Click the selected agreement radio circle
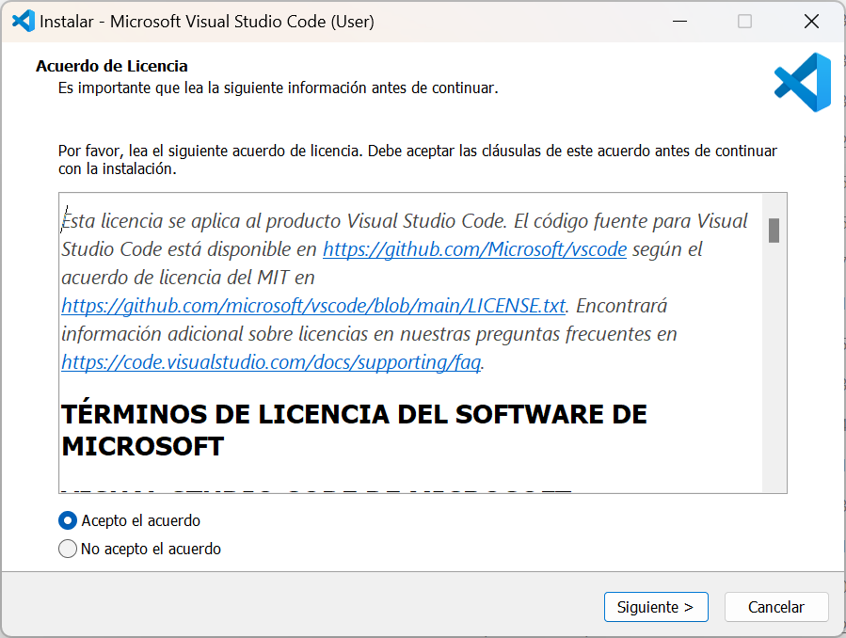The image size is (846, 638). pyautogui.click(x=67, y=519)
